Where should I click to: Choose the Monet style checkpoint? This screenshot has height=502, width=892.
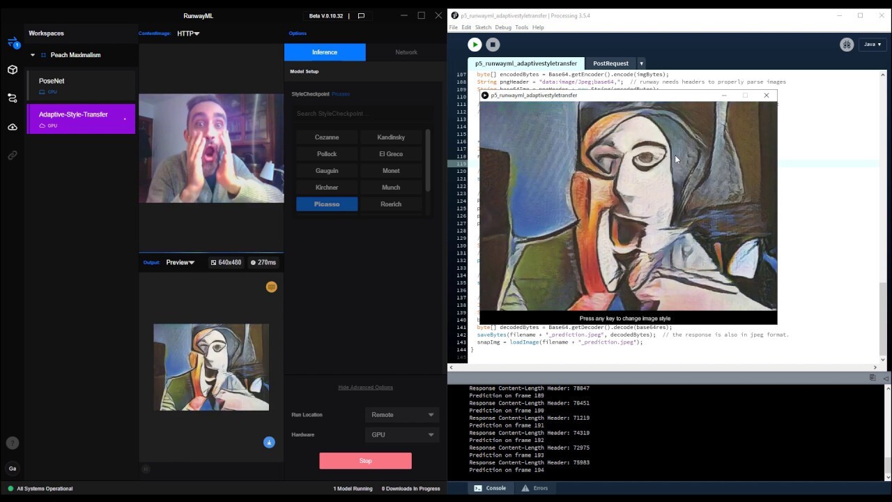391,171
